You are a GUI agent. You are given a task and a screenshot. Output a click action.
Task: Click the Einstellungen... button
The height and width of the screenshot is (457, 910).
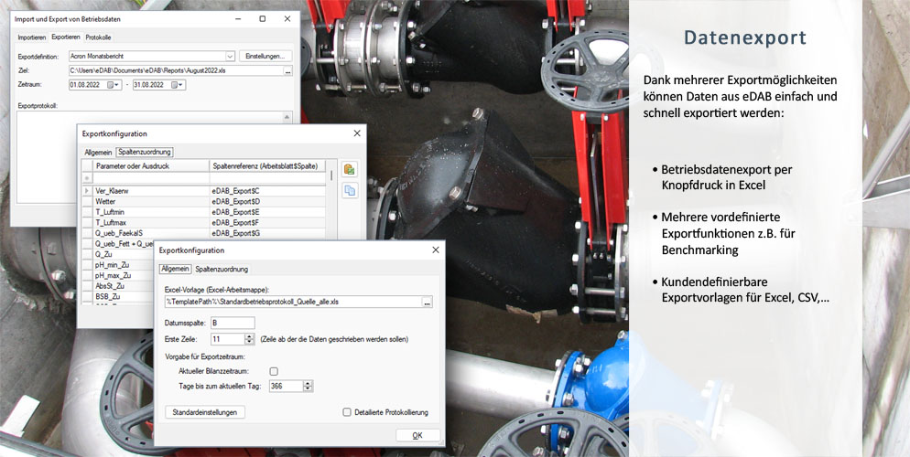(x=265, y=56)
